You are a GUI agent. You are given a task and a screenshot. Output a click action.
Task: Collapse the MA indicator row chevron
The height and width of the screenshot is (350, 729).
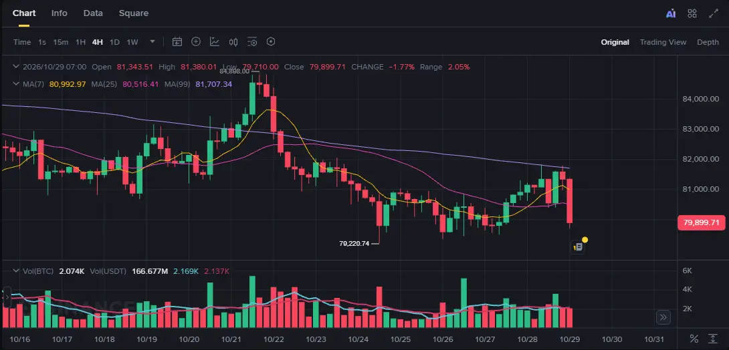coord(16,84)
